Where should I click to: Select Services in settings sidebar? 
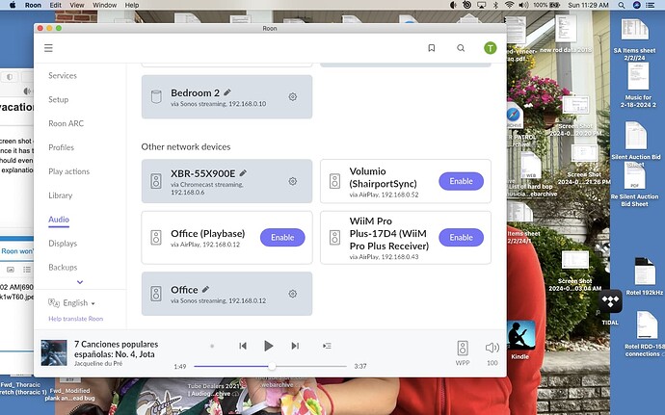pyautogui.click(x=63, y=75)
